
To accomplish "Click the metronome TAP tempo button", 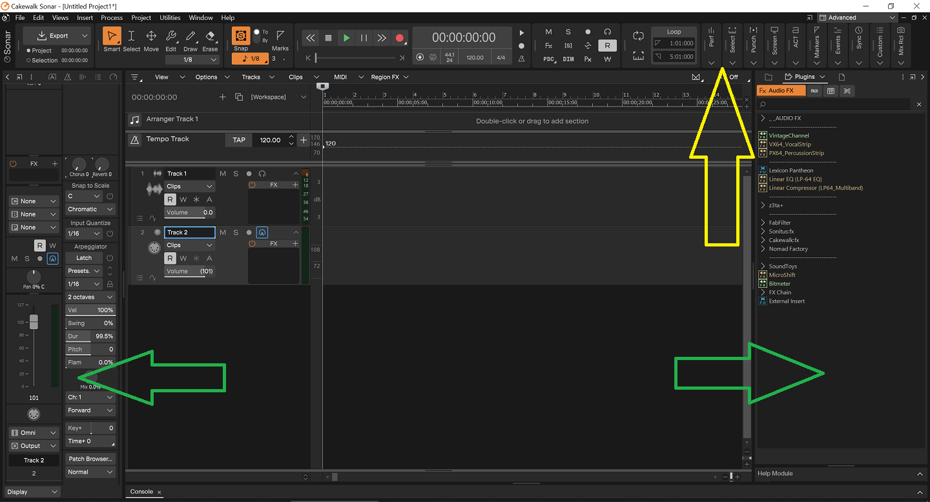I will pyautogui.click(x=239, y=140).
